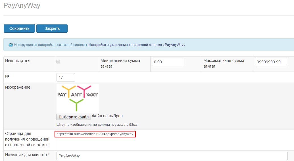Click the Выберите файл button
The height and width of the screenshot is (161, 294).
[x=74, y=117]
